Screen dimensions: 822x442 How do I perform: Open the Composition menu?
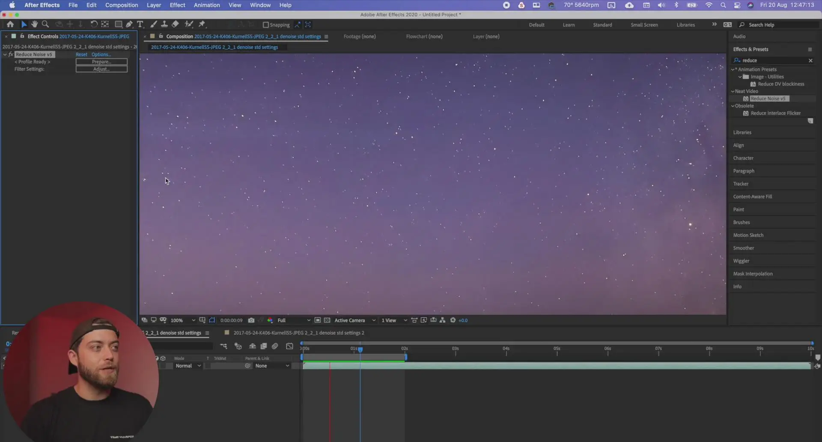122,5
